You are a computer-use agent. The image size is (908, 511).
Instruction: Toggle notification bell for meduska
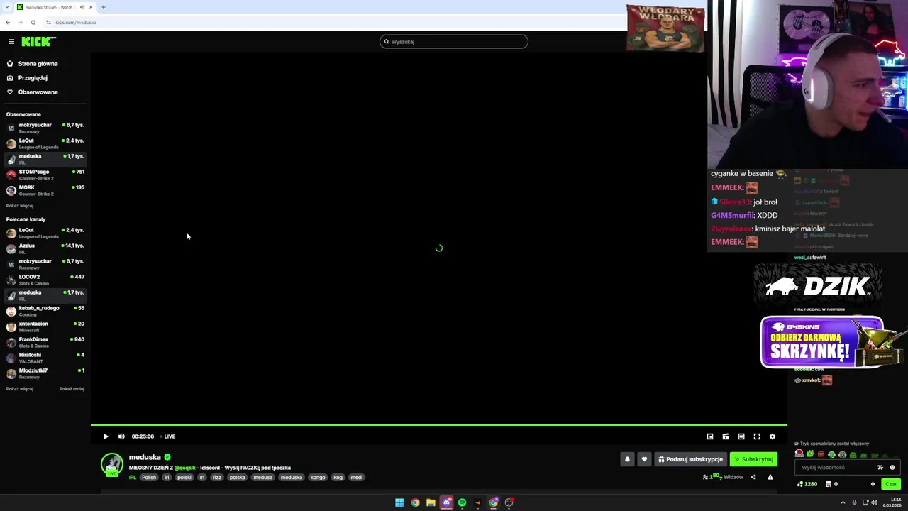pyautogui.click(x=627, y=459)
